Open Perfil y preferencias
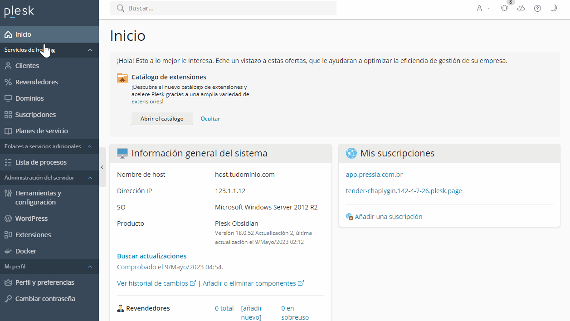Screen dimensions: 570x321 point(49,282)
